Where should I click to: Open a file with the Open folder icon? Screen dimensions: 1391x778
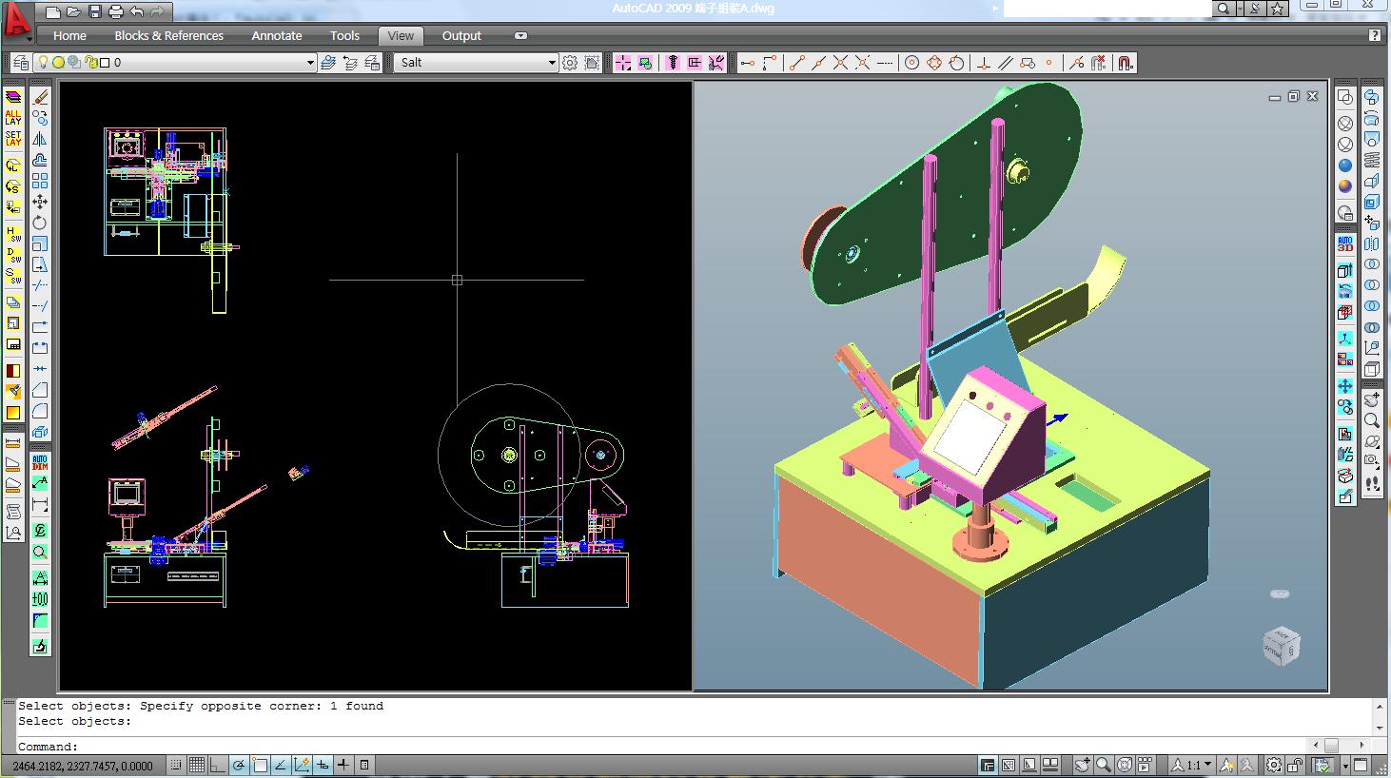[74, 11]
